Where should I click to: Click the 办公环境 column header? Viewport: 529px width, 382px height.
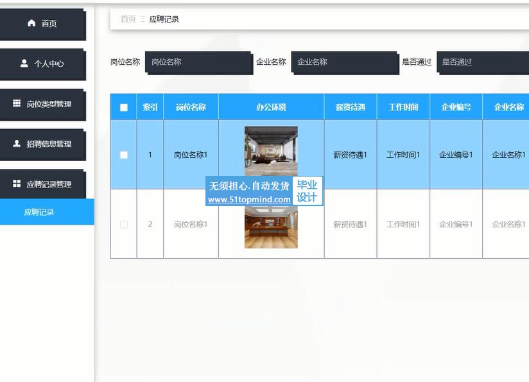click(272, 107)
